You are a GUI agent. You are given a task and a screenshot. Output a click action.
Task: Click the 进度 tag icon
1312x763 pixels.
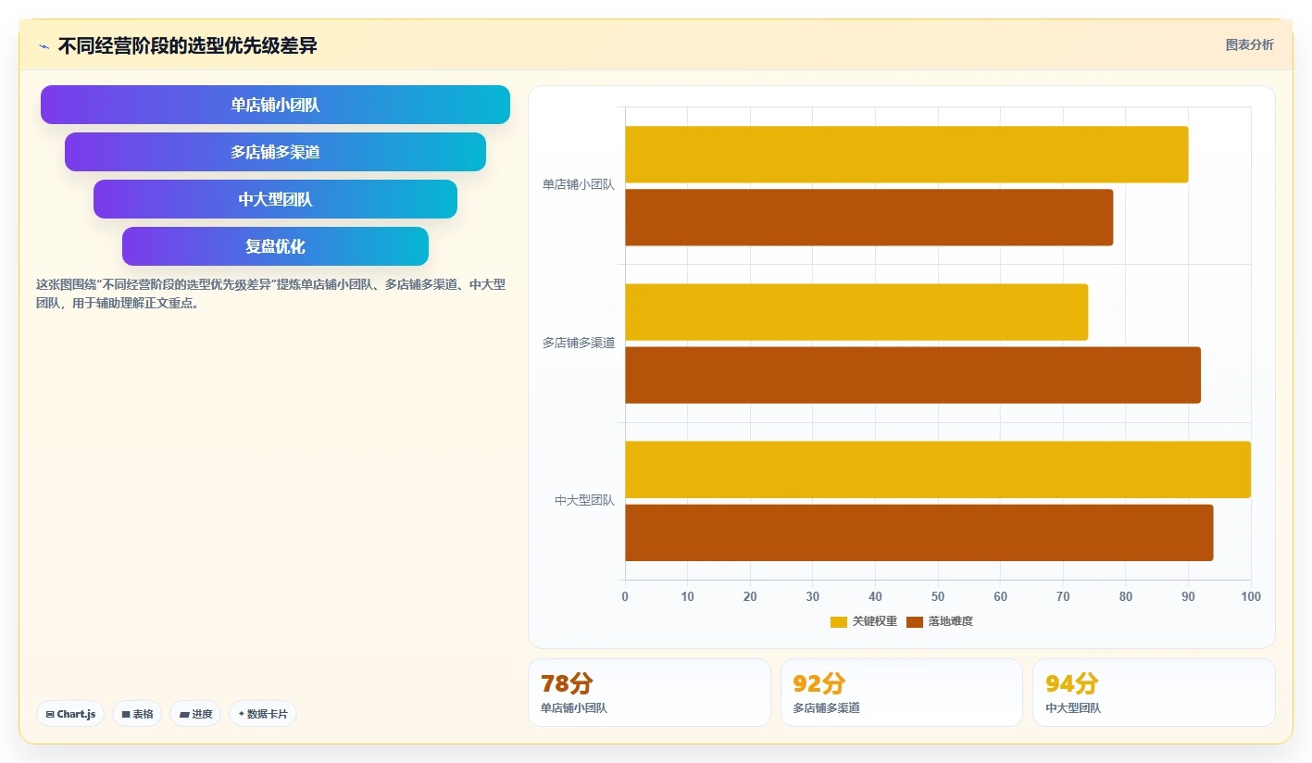click(184, 714)
